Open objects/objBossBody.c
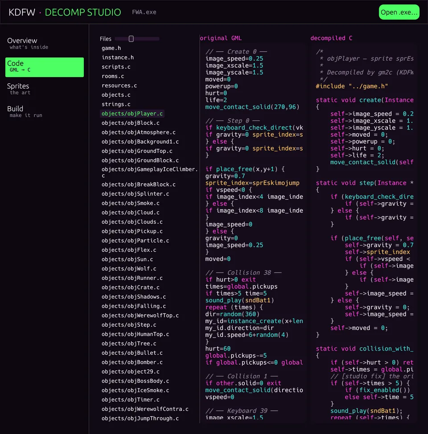 pos(135,381)
